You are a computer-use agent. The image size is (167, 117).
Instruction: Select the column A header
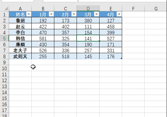point(20,8)
